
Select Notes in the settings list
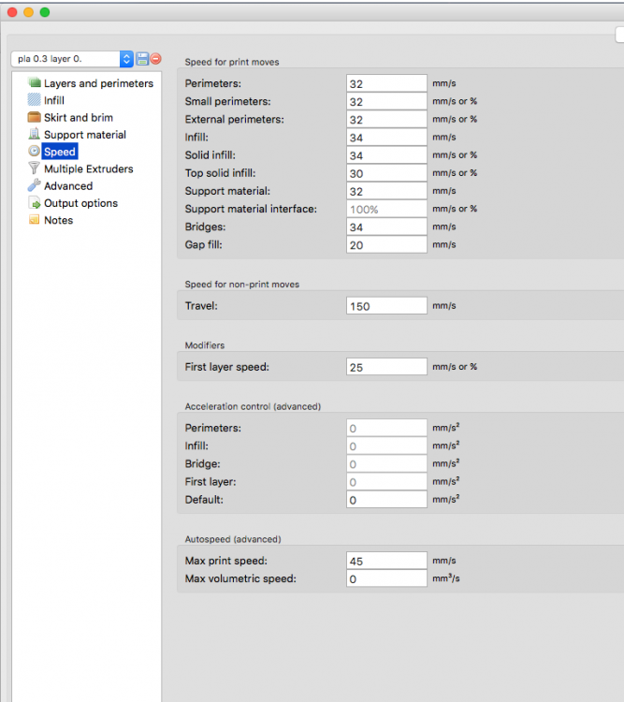58,220
